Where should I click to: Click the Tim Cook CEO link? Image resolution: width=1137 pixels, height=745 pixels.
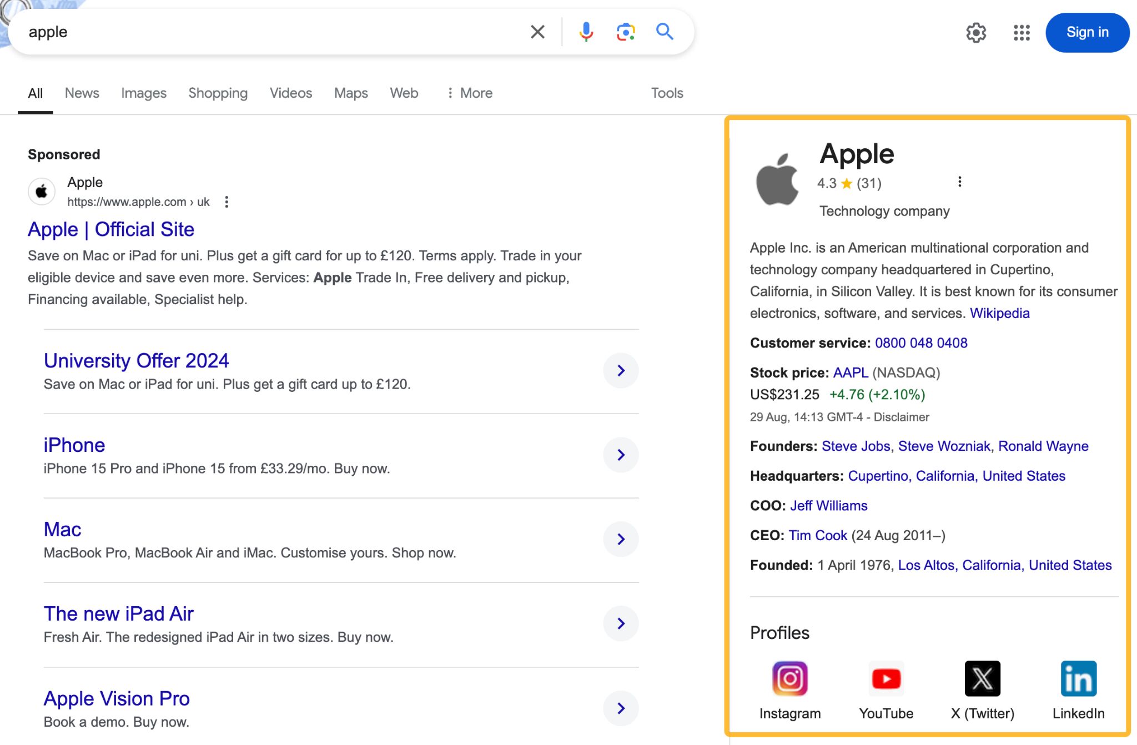coord(817,535)
